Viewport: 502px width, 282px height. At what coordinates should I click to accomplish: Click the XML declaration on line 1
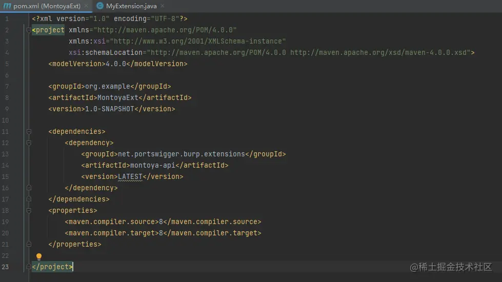(110, 18)
